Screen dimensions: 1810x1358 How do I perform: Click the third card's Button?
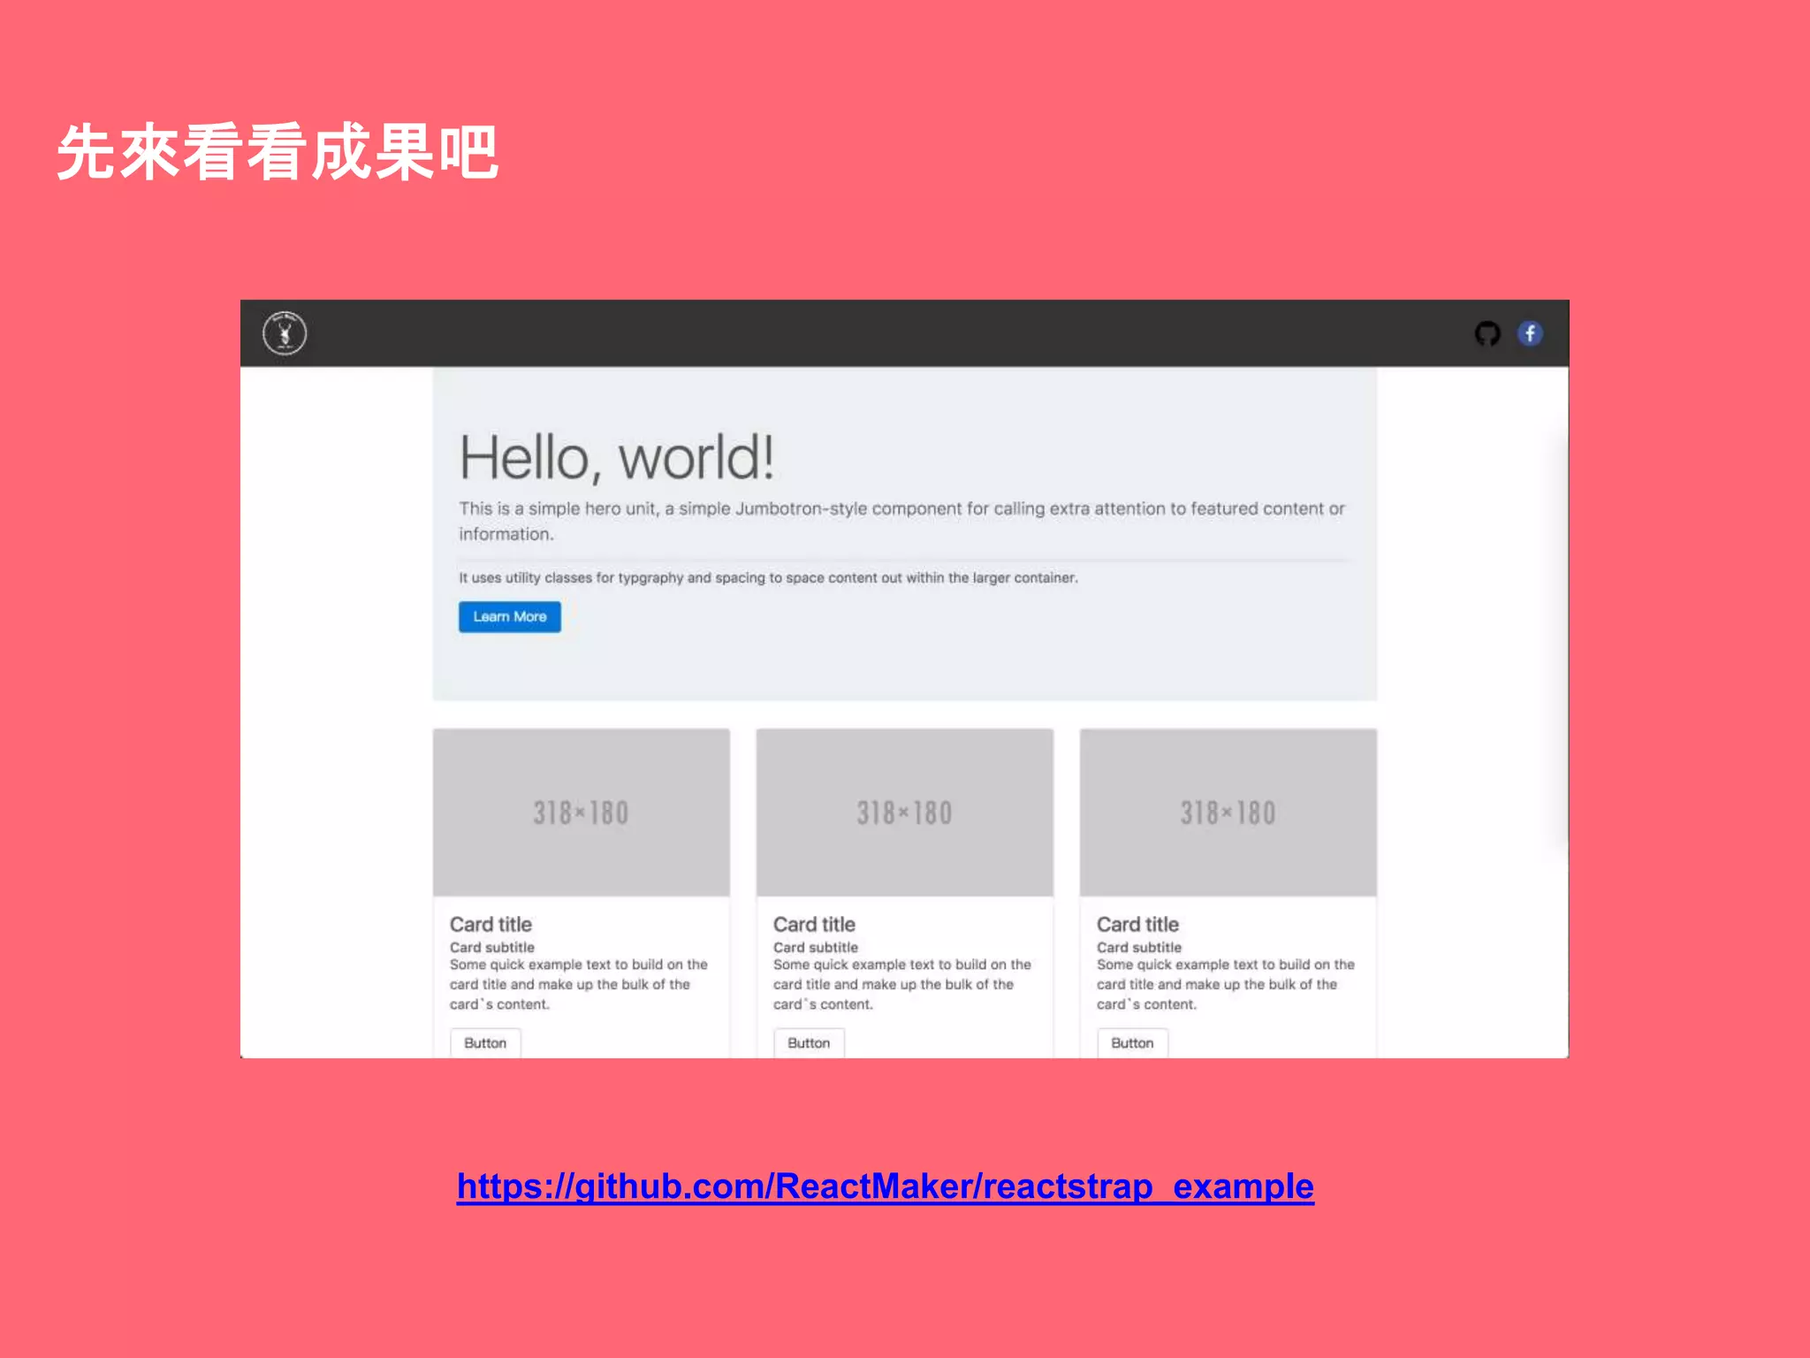[1132, 1042]
